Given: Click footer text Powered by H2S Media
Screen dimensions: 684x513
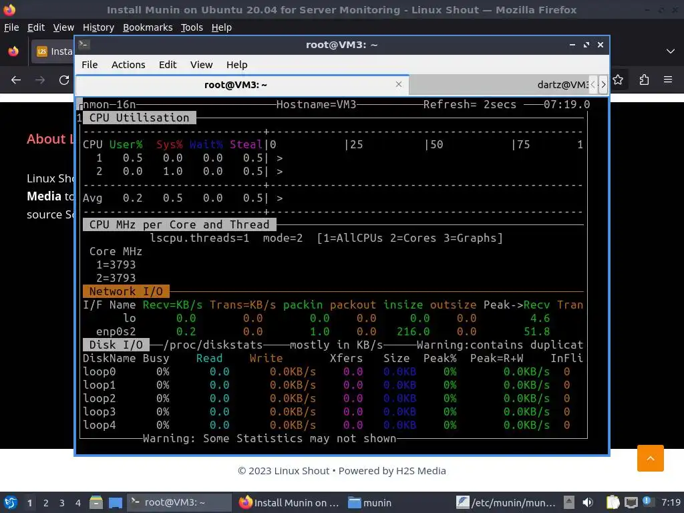Looking at the screenshot, I should click(392, 471).
